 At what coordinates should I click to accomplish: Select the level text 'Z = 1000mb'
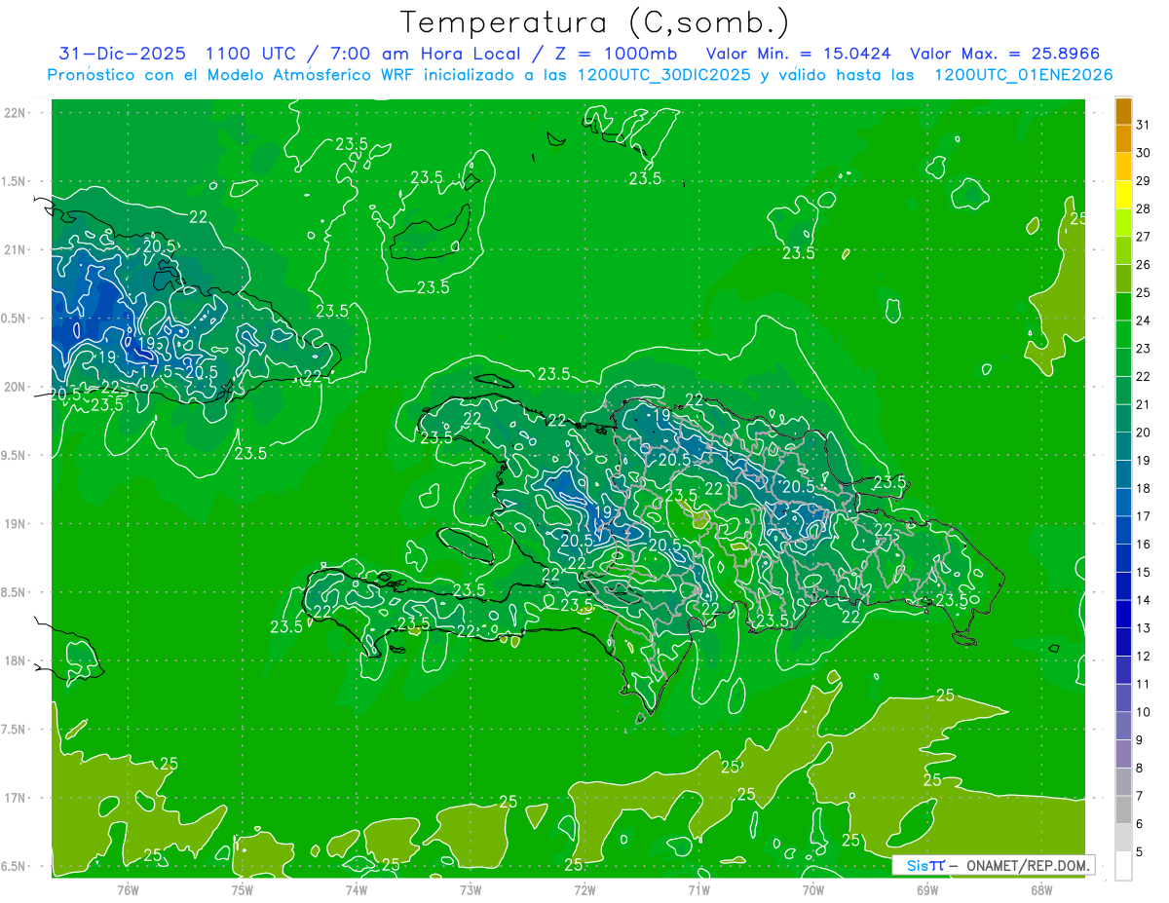coord(619,54)
